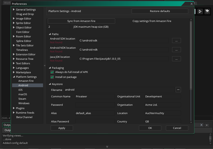
Task: Open Amazon Fire platform settings
Action: coord(26,81)
